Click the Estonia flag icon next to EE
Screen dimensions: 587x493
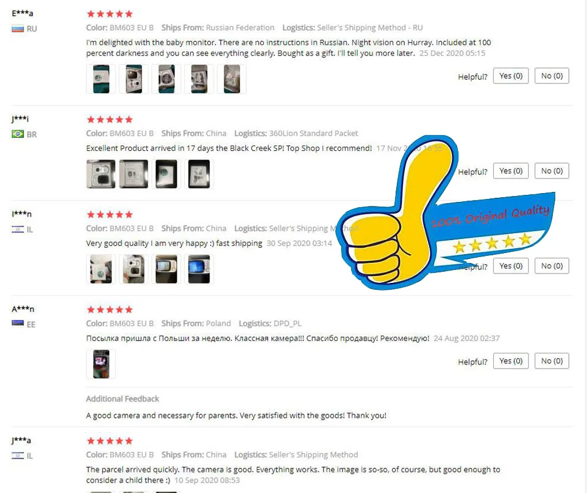coord(18,323)
